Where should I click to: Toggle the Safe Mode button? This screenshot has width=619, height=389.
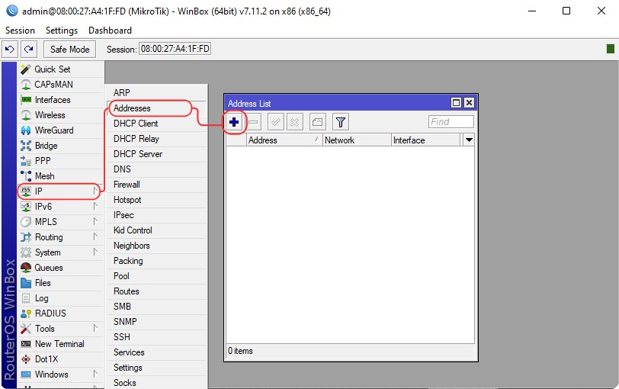point(69,49)
